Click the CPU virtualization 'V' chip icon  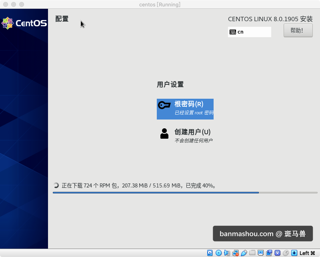click(277, 253)
